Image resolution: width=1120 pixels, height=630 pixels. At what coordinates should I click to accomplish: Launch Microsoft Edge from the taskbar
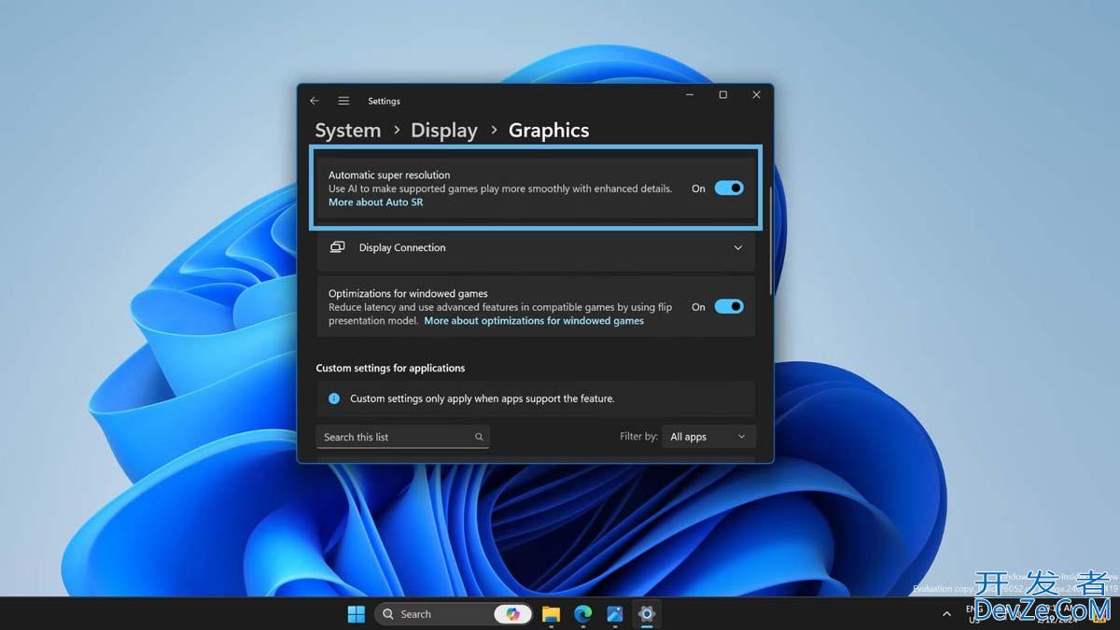[582, 613]
